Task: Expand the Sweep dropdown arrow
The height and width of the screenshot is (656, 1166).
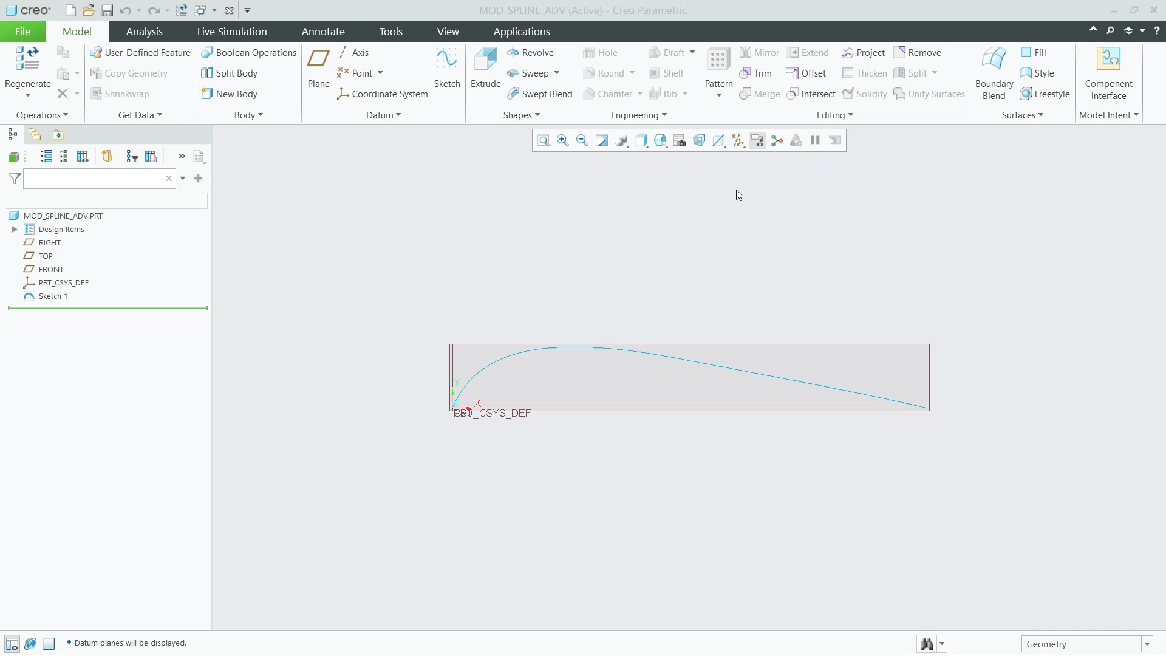Action: (557, 73)
